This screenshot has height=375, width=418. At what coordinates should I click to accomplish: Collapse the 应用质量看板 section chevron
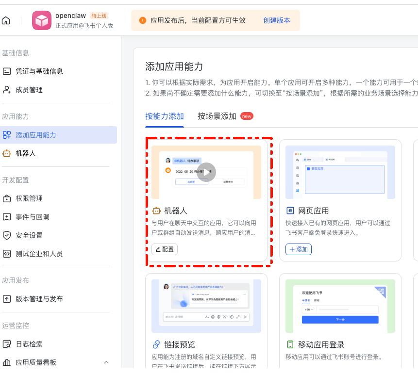(x=106, y=362)
